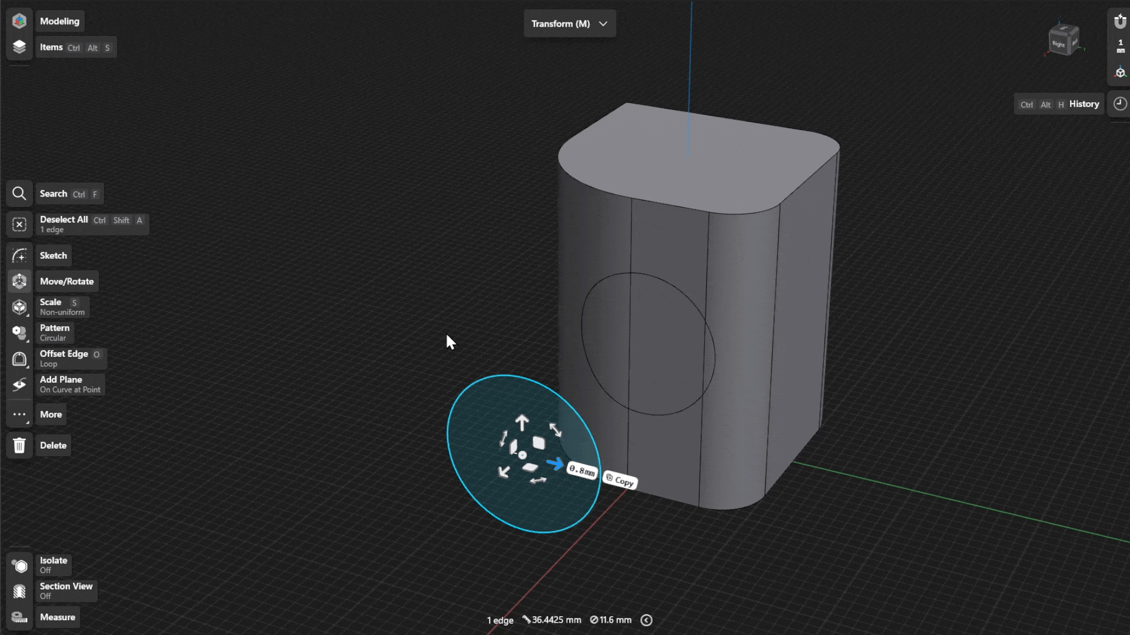Expand Scale Non-uniform options
The height and width of the screenshot is (635, 1130).
62,308
